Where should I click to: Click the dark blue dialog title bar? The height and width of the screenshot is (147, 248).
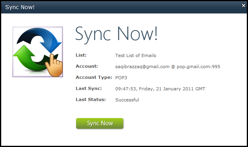[124, 7]
